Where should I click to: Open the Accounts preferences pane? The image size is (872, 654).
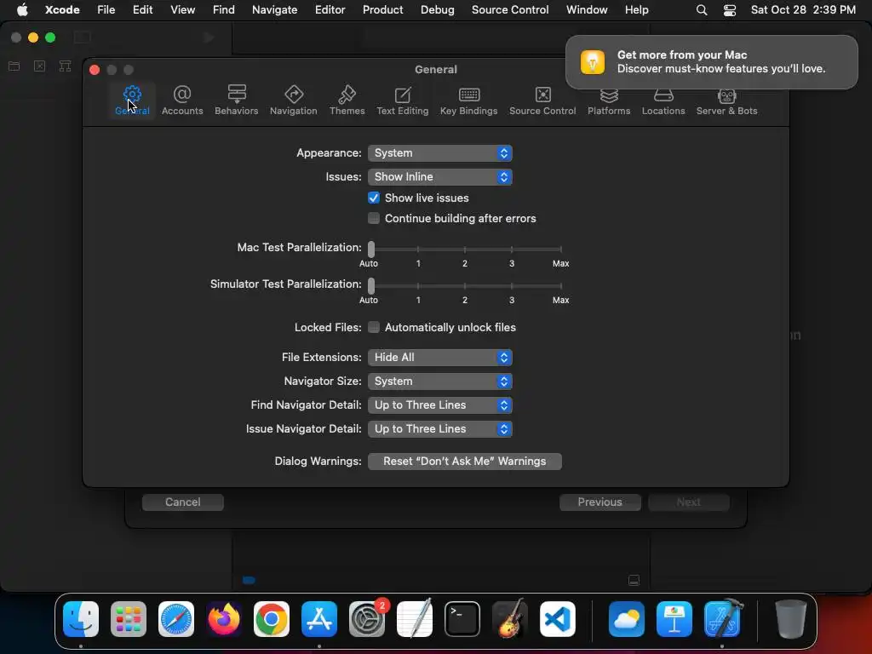tap(182, 100)
